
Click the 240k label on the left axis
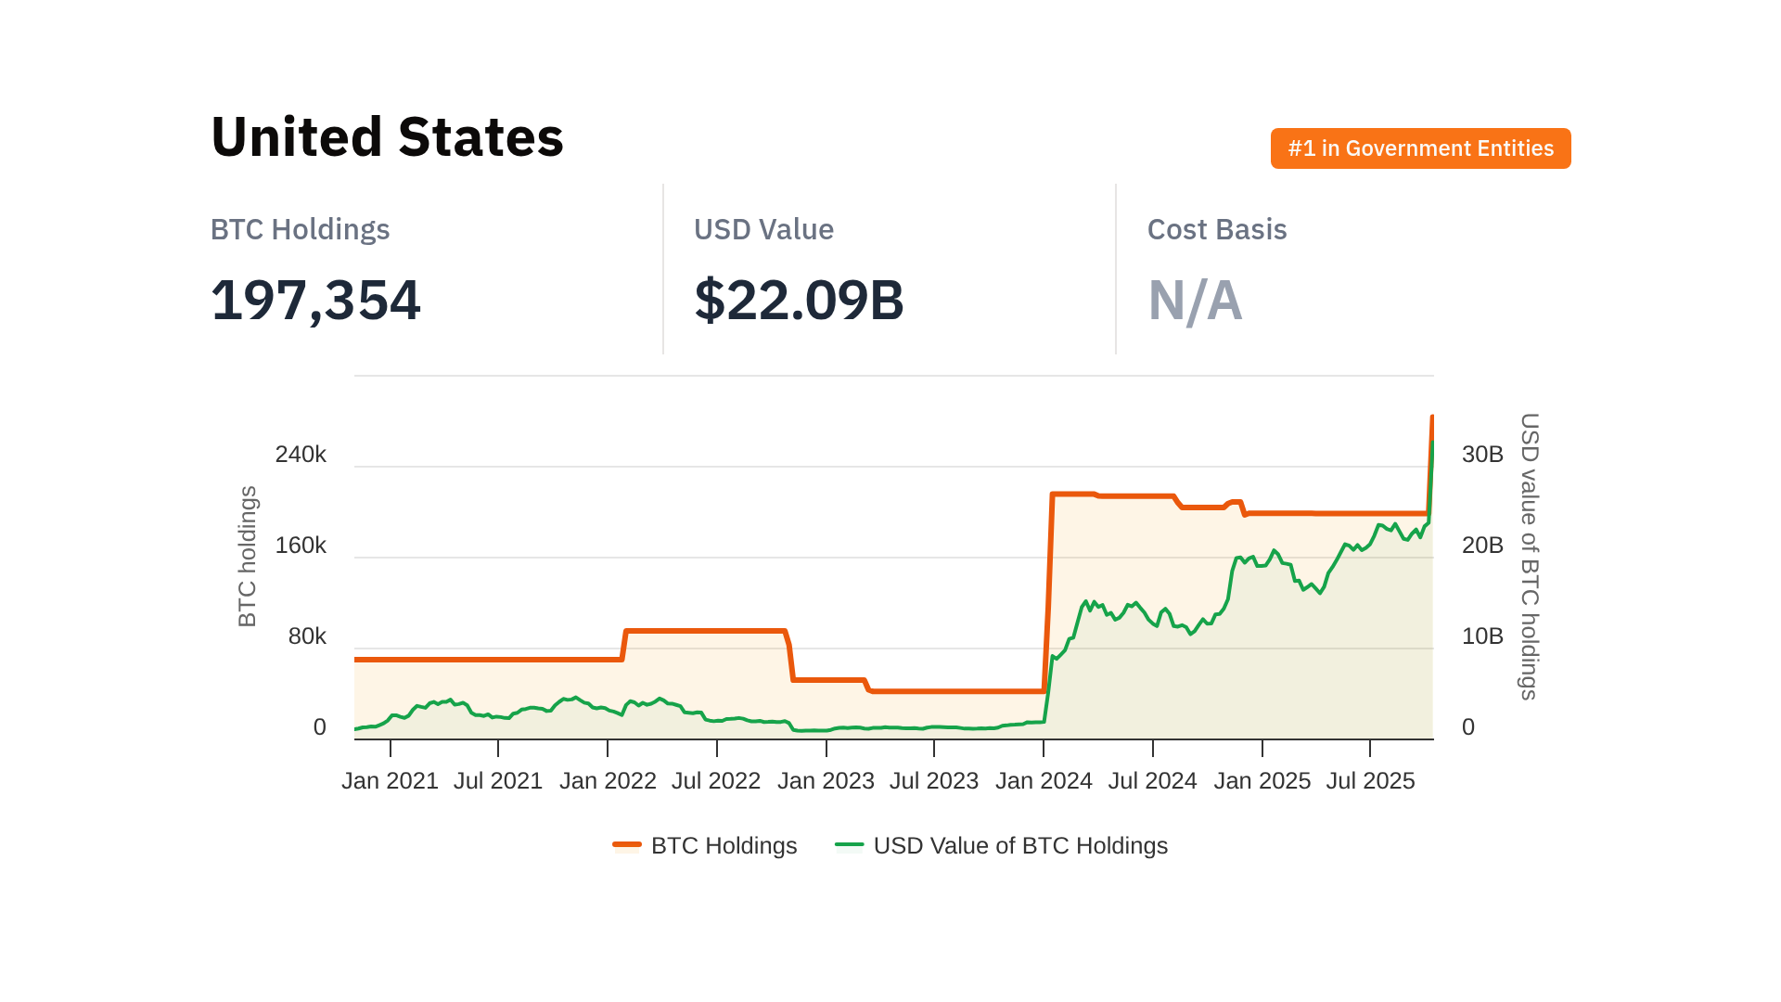(x=301, y=455)
